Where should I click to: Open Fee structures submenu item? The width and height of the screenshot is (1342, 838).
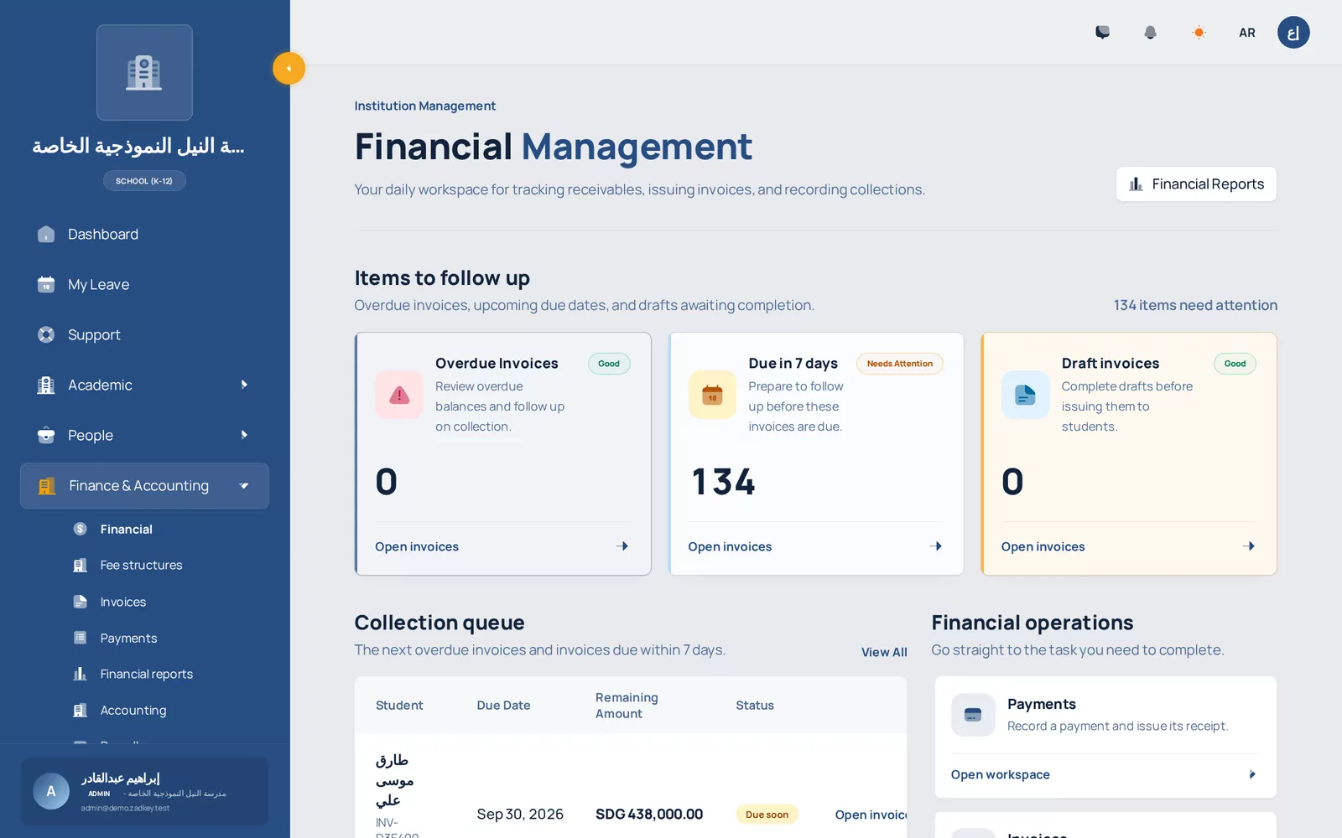click(x=141, y=566)
